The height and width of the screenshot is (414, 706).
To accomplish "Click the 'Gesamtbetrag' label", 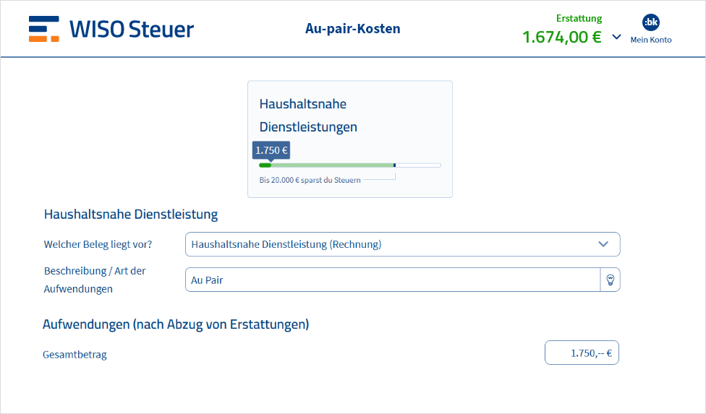I will pos(75,354).
